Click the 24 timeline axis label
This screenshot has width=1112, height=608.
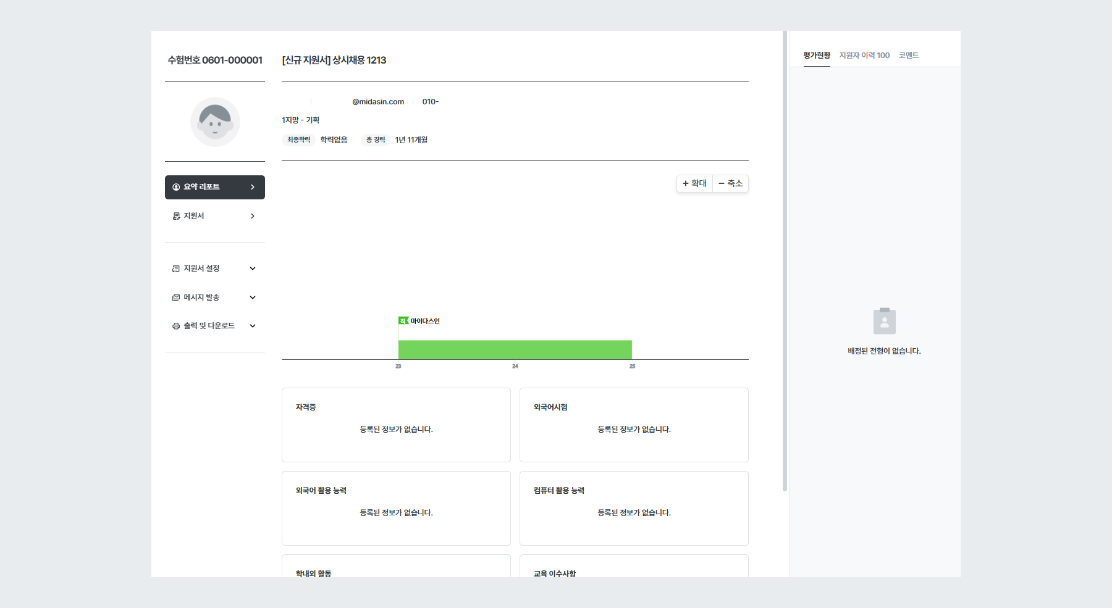tap(515, 367)
